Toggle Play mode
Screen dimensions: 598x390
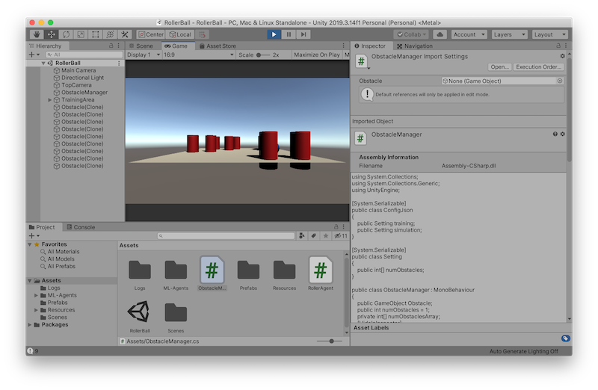click(274, 34)
